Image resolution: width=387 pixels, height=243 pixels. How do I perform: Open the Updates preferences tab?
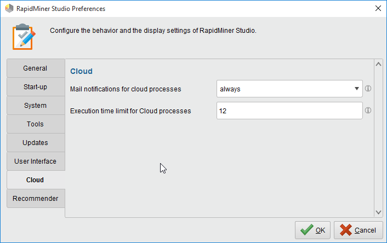[x=36, y=143]
